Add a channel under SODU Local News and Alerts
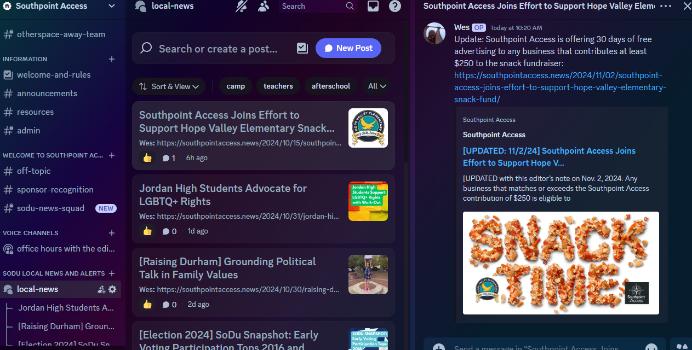The width and height of the screenshot is (692, 350). (112, 273)
